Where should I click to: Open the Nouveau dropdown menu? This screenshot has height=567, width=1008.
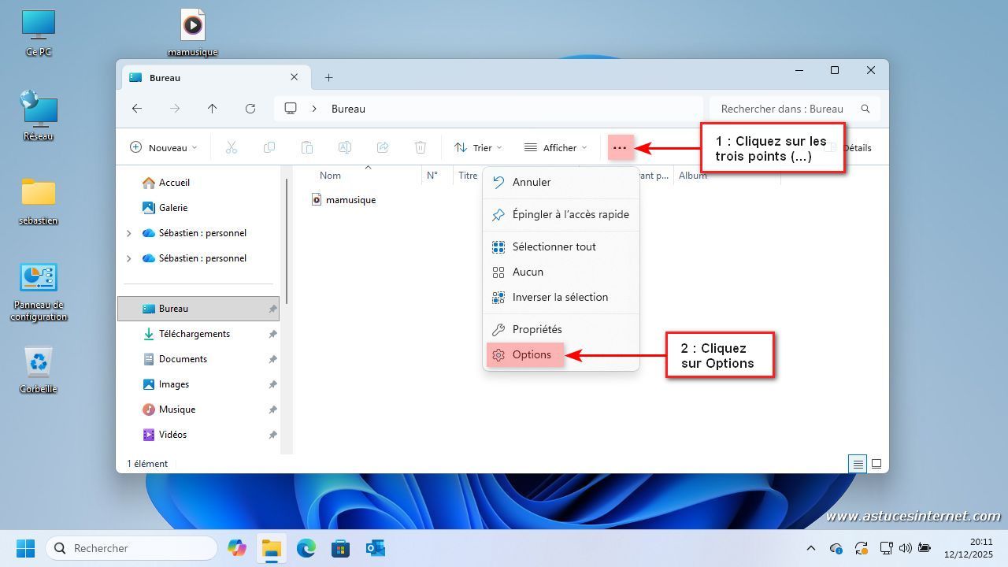point(163,147)
